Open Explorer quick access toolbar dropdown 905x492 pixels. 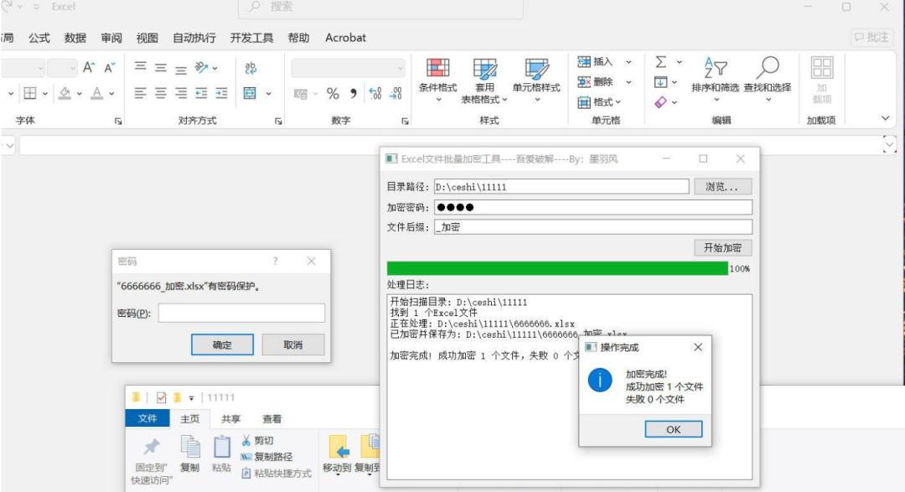(x=191, y=398)
